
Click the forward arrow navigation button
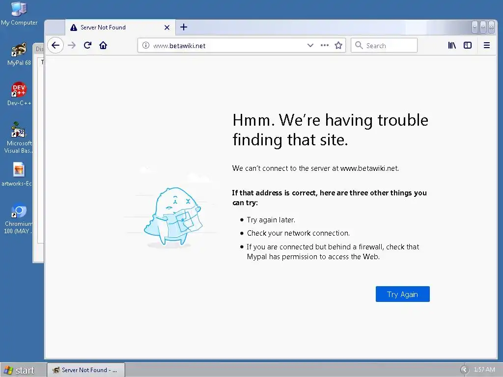[72, 45]
